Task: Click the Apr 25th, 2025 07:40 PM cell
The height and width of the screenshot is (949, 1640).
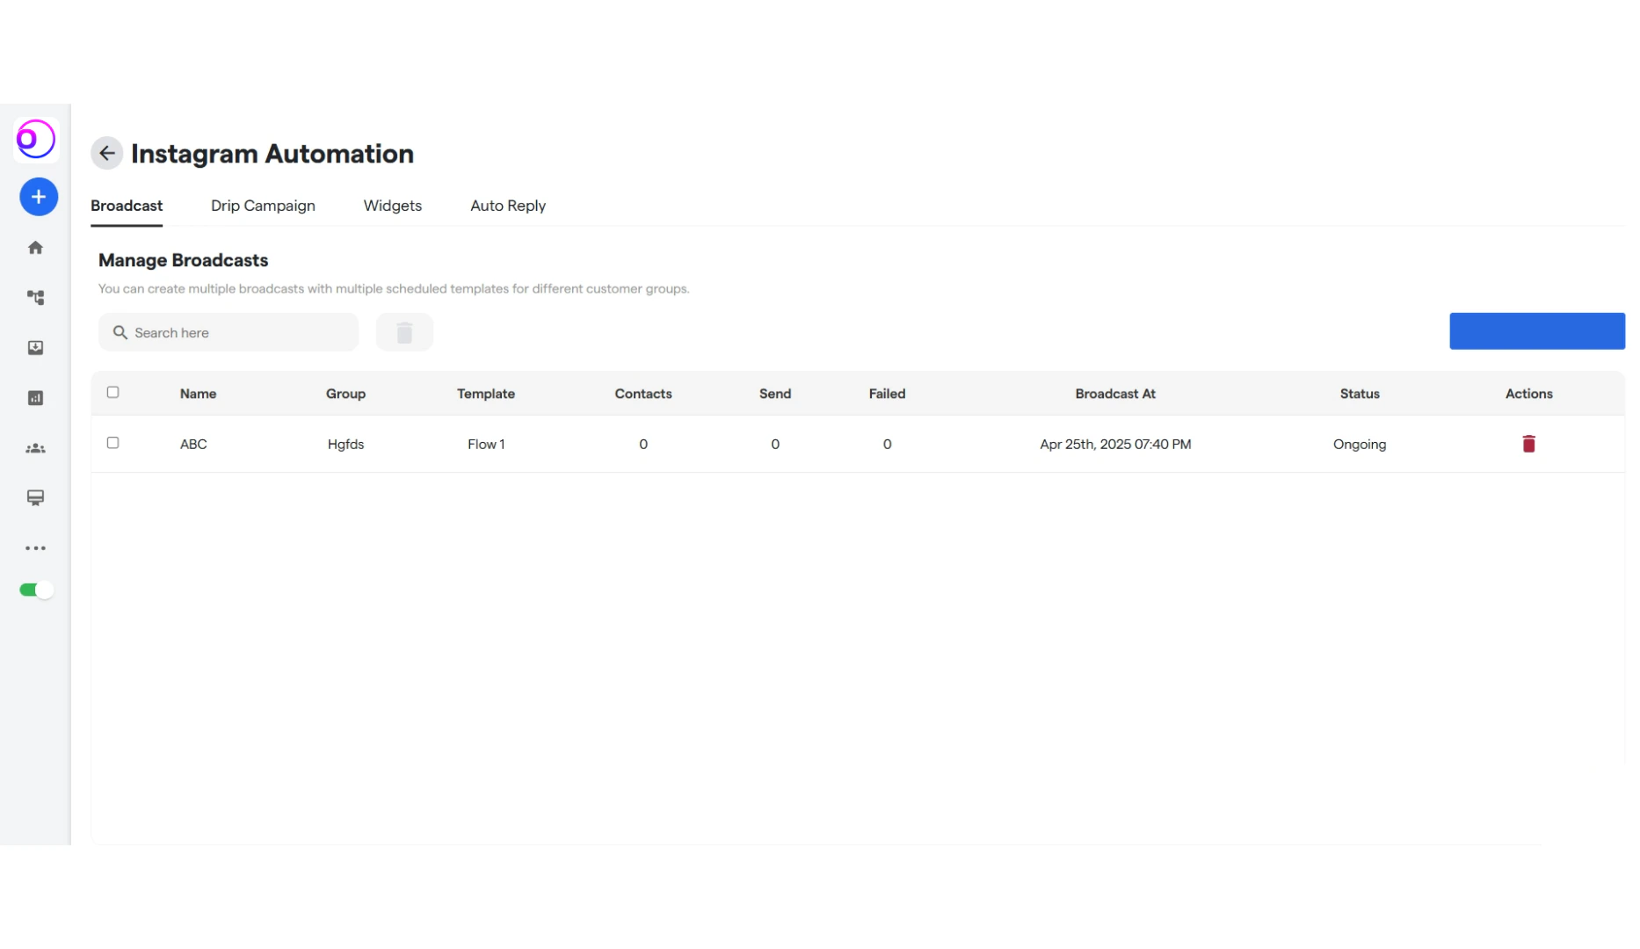Action: click(x=1115, y=445)
